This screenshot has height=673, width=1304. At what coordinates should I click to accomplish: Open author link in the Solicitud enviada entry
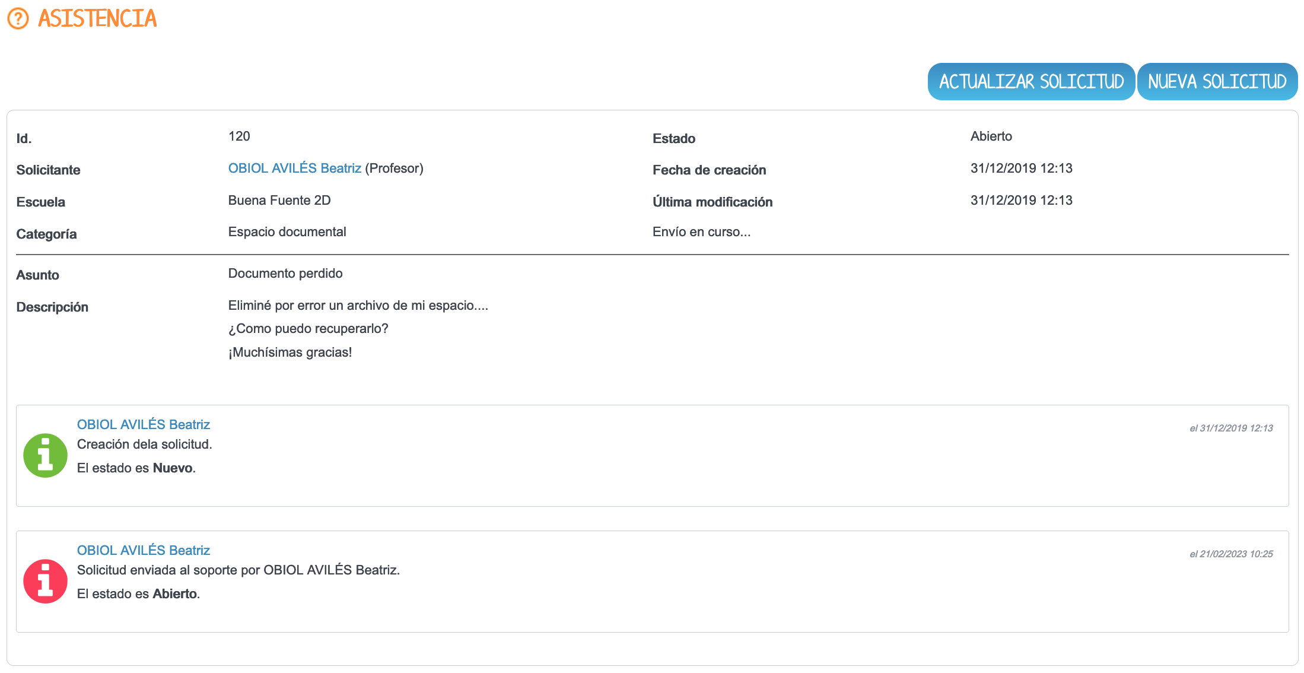144,550
